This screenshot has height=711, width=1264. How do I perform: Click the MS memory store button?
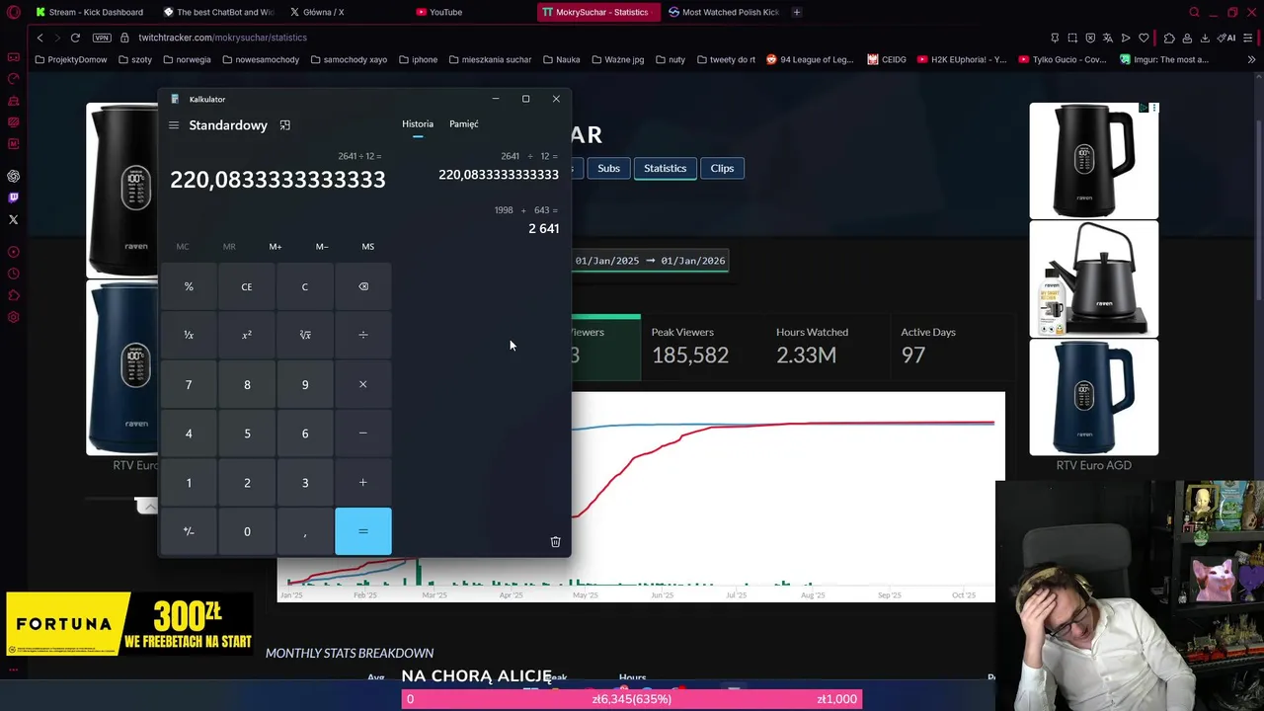368,246
